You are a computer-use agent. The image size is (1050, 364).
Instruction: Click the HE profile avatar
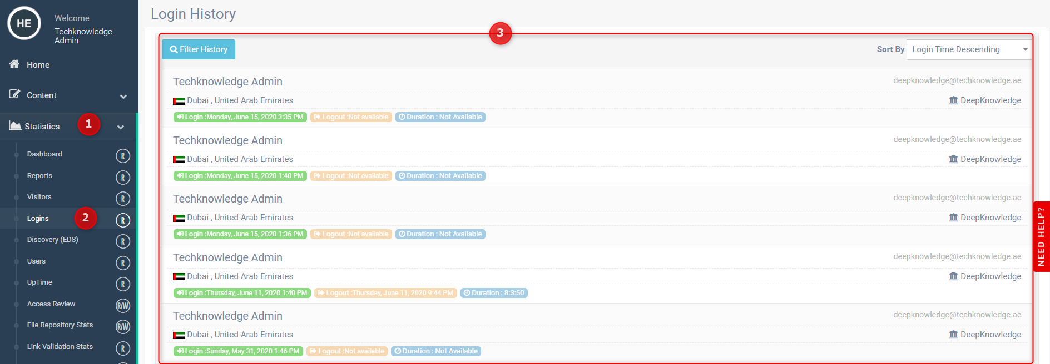(x=24, y=23)
